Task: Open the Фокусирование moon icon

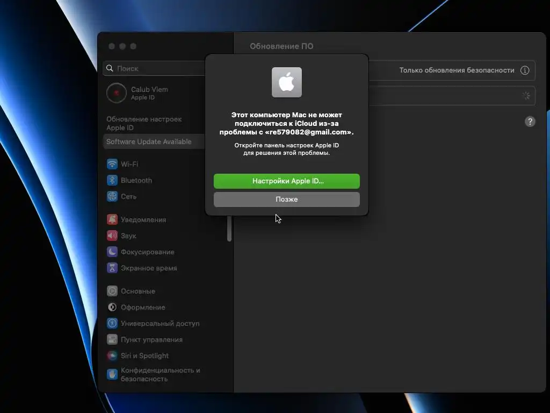Action: 112,252
